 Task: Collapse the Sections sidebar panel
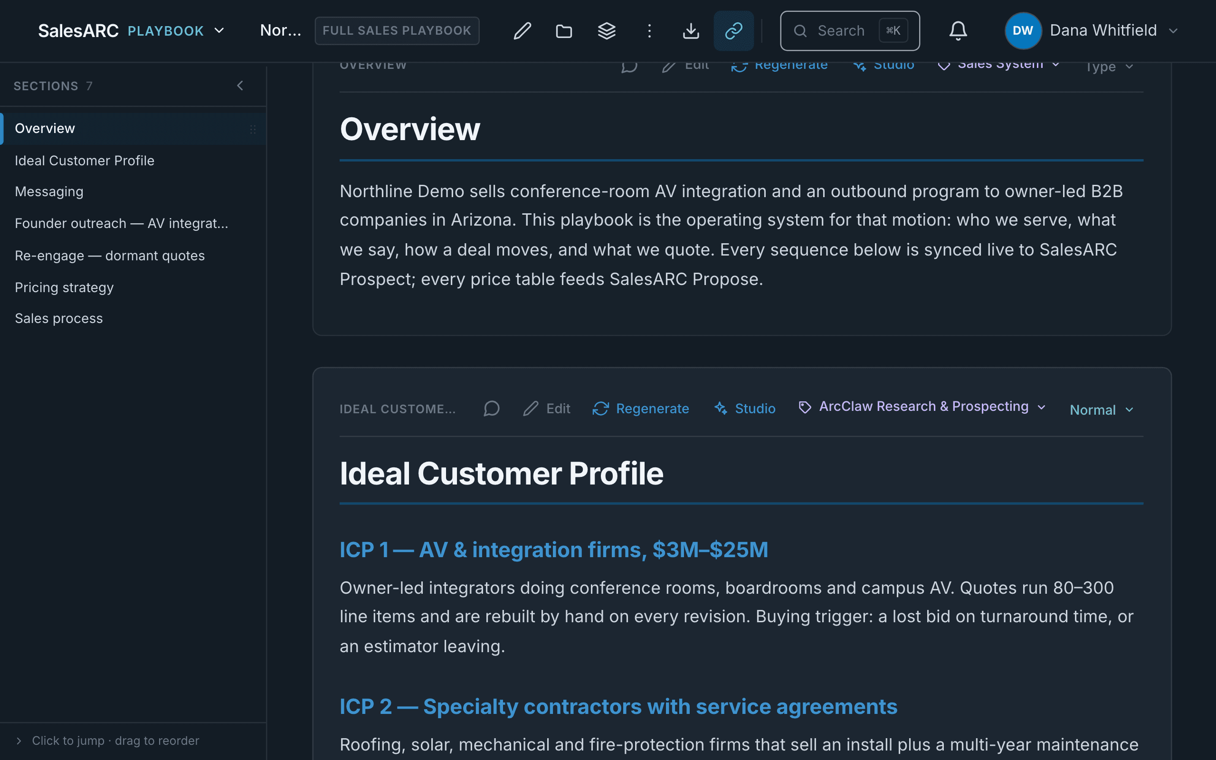point(240,86)
